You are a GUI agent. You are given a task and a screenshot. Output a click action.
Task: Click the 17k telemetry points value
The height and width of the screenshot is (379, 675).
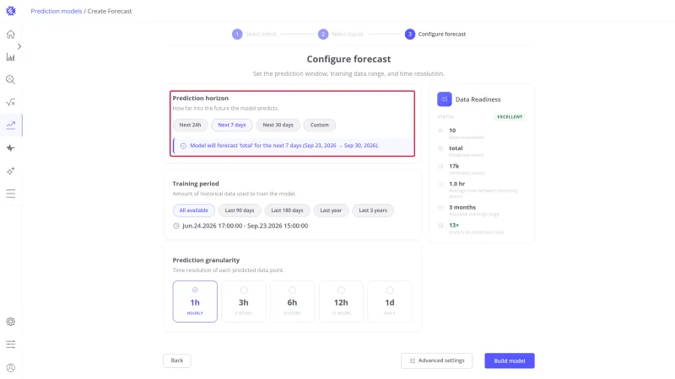[x=454, y=166]
